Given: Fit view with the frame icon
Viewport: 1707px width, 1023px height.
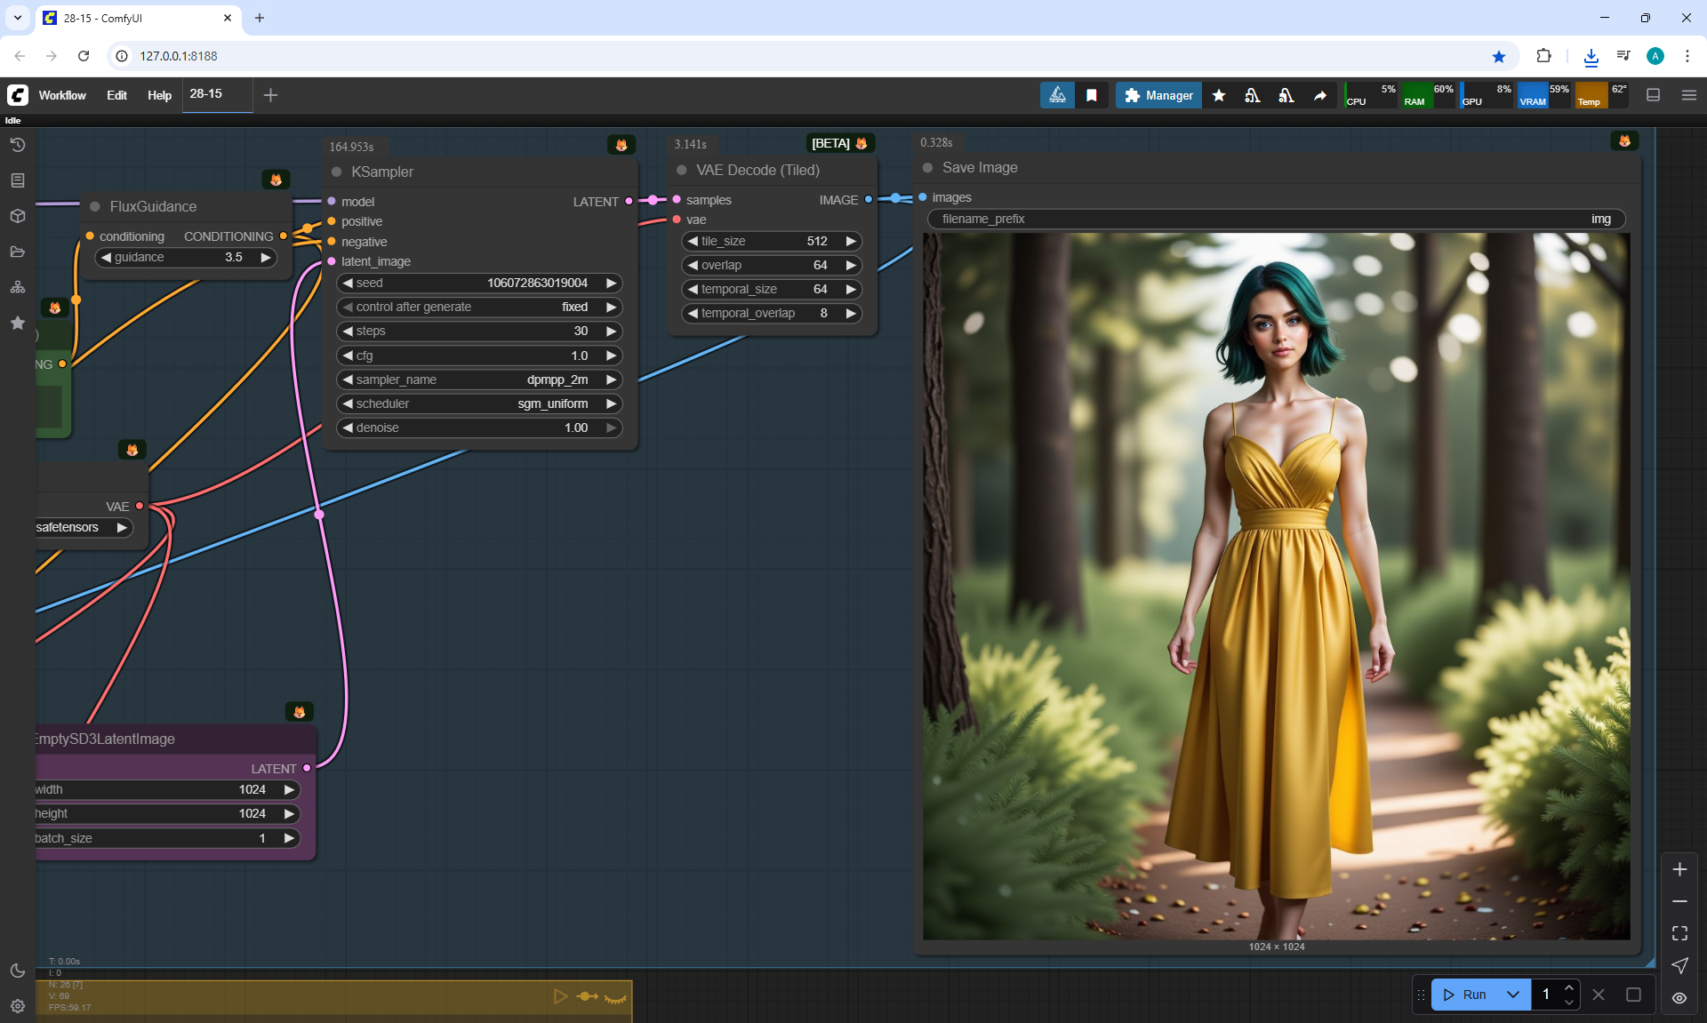Looking at the screenshot, I should [x=1679, y=933].
